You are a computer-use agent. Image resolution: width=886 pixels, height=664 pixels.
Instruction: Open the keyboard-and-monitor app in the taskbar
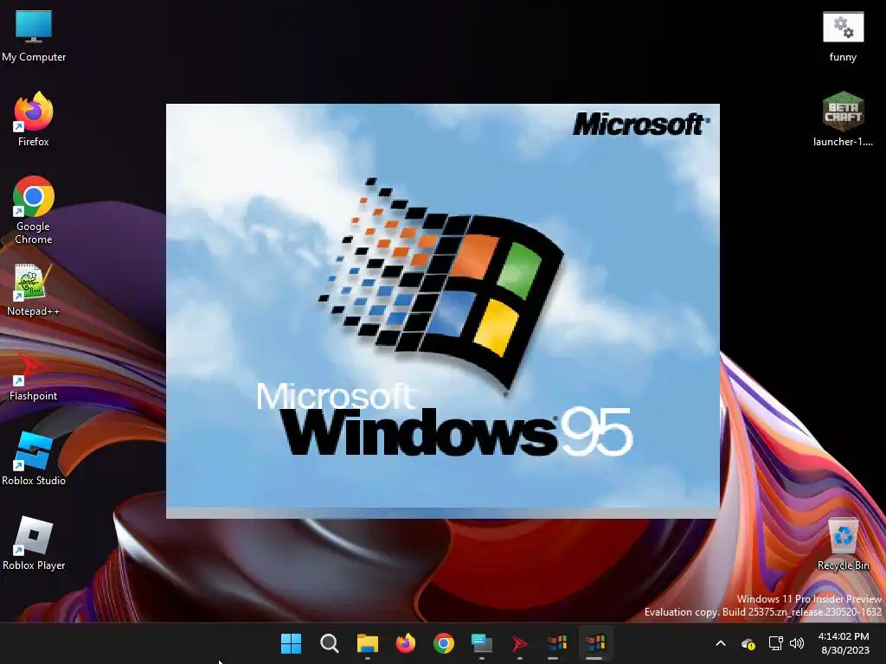(x=481, y=643)
